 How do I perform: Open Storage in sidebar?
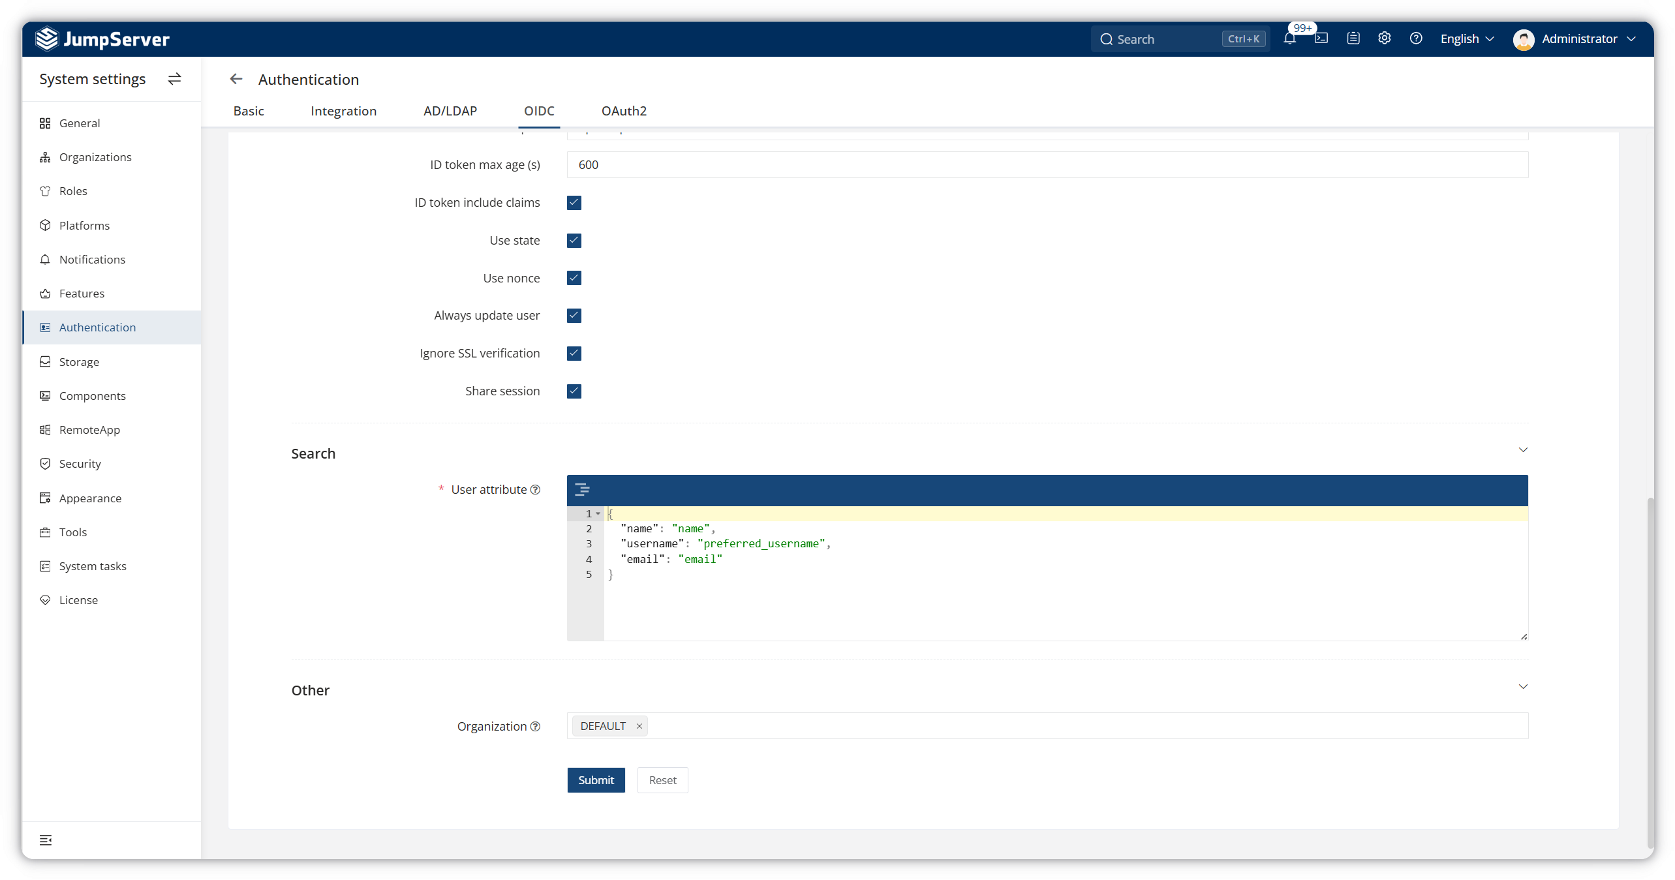pos(112,362)
